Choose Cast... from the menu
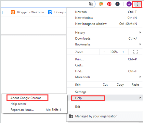Image resolution: width=144 pixels, height=123 pixels. (x=104, y=65)
